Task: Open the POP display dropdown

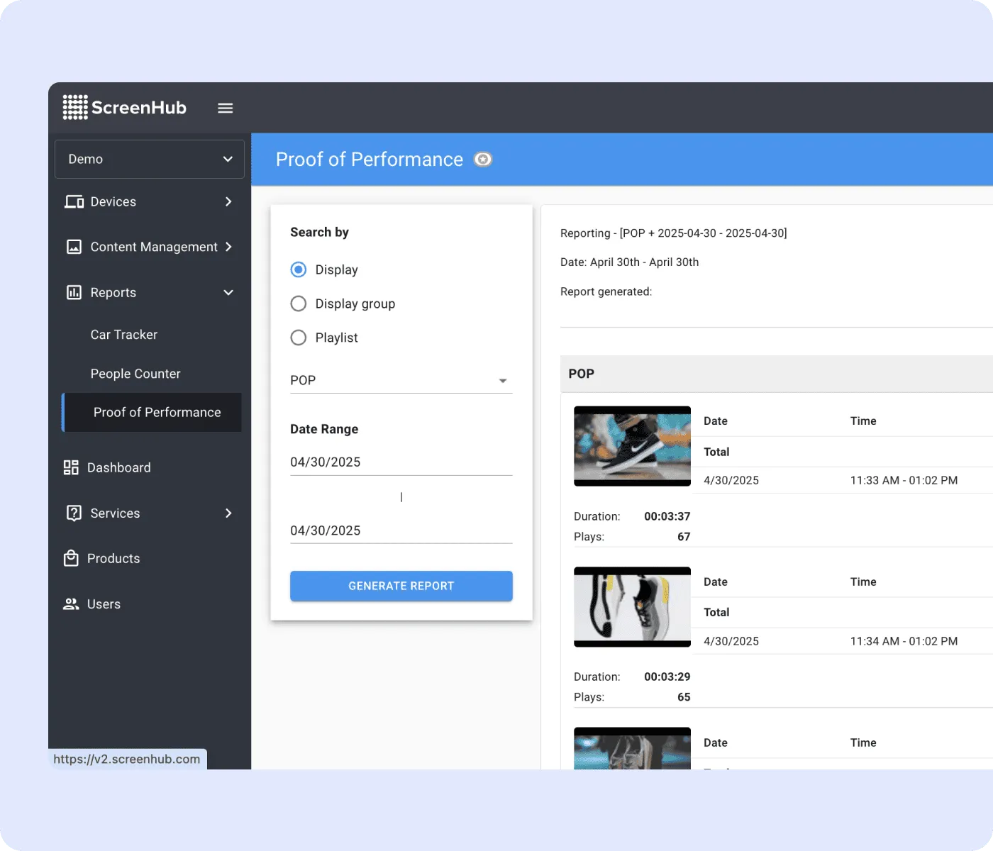Action: click(401, 380)
